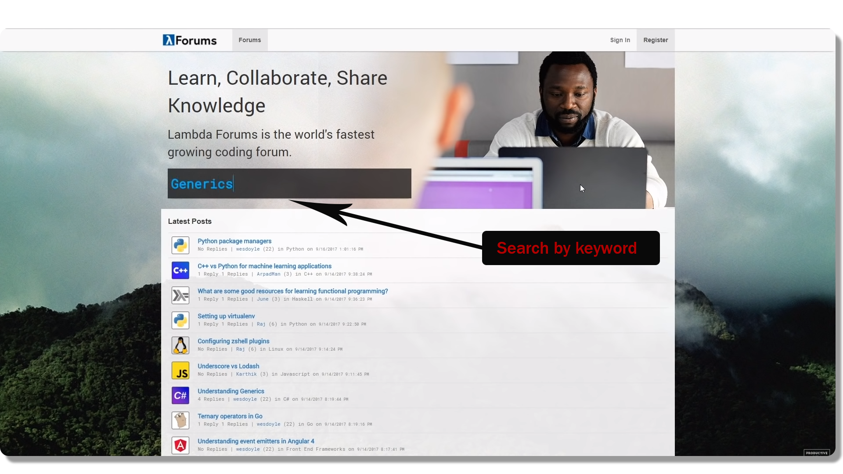843x474 pixels.
Task: Click the 'Learn, Collaborate, Share Knowledge' headline
Action: pyautogui.click(x=277, y=92)
